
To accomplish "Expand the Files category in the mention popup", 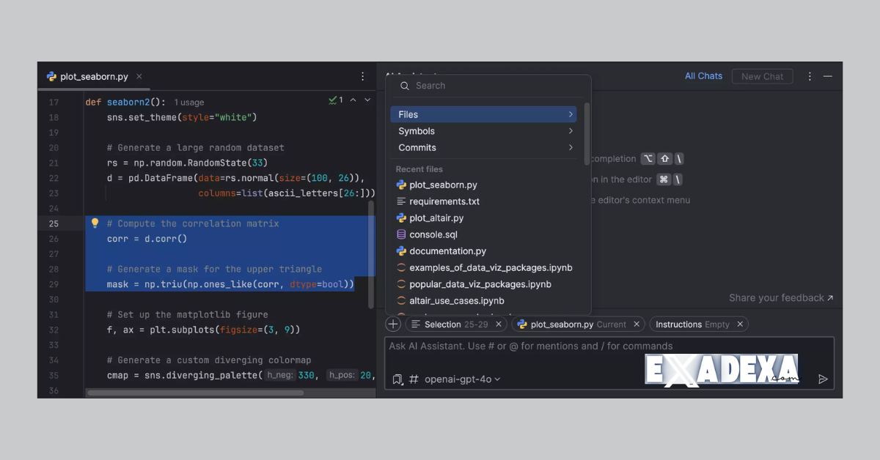I will (571, 114).
